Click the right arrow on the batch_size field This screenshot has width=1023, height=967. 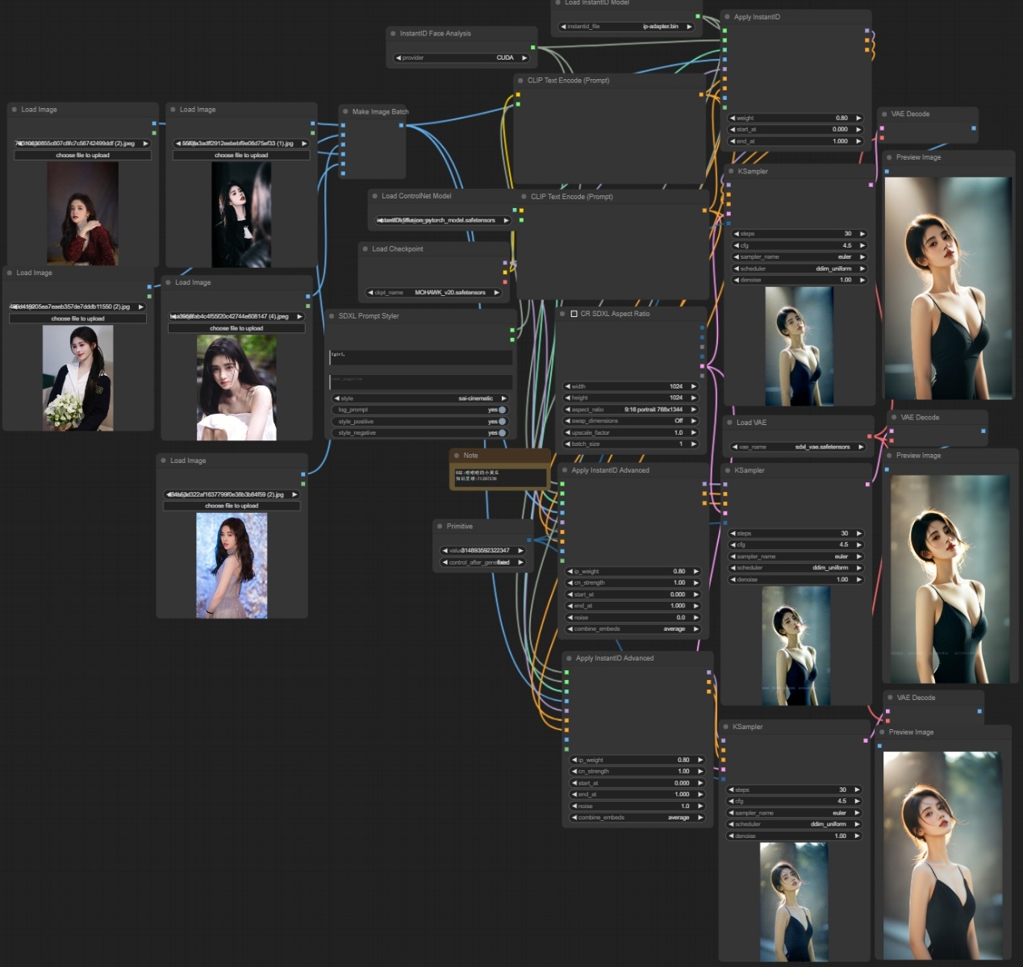tap(693, 444)
